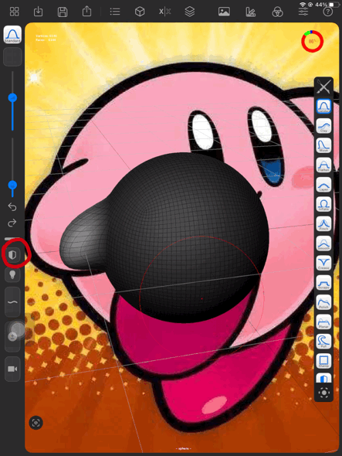Open the scene list icon
The width and height of the screenshot is (342, 456).
tap(115, 12)
